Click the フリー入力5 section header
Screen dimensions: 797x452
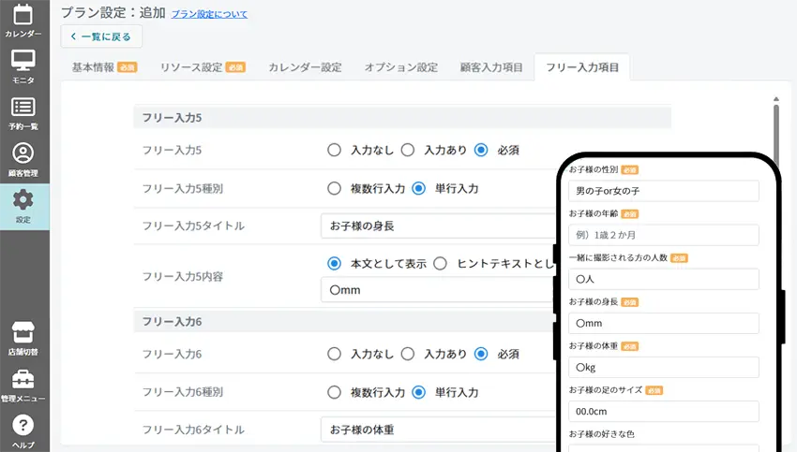pyautogui.click(x=402, y=118)
